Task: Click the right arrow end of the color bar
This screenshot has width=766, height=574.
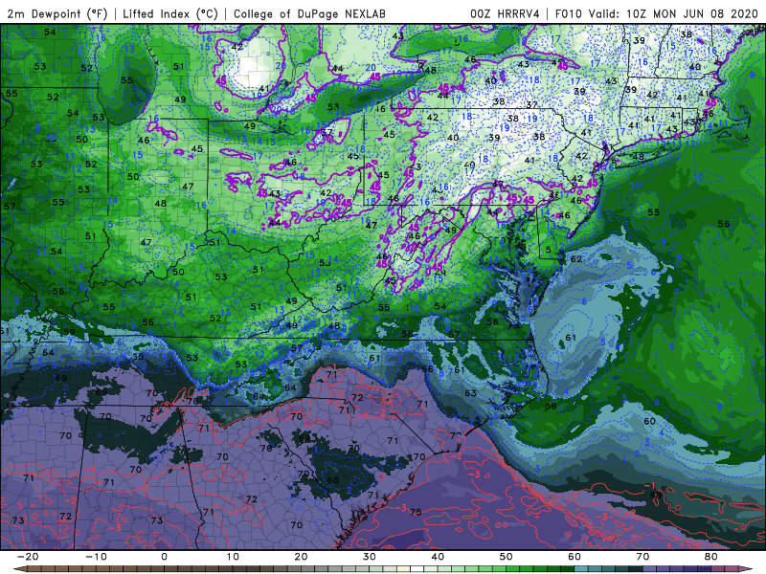Action: point(746,568)
